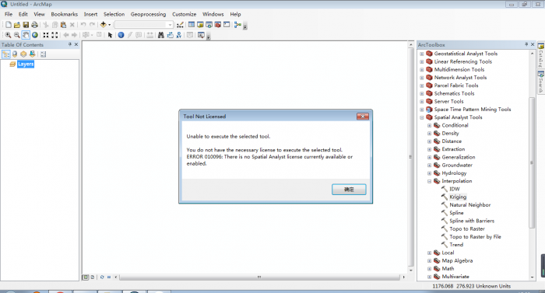Pin the ArcToolbox panel
This screenshot has height=293, width=545.
pyautogui.click(x=526, y=44)
